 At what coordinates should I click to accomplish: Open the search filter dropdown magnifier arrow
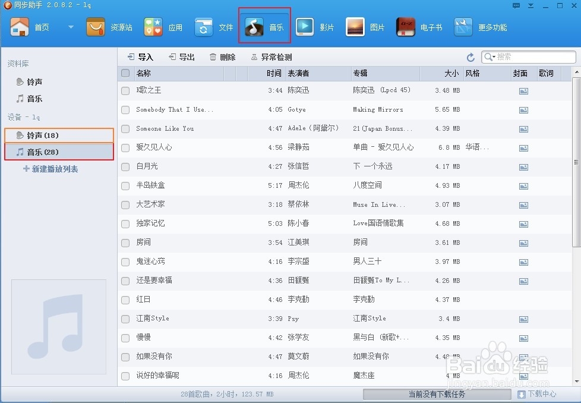click(x=490, y=56)
